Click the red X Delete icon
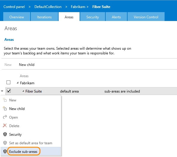Image resolution: width=177 pixels, height=157 pixels. pyautogui.click(x=5, y=126)
